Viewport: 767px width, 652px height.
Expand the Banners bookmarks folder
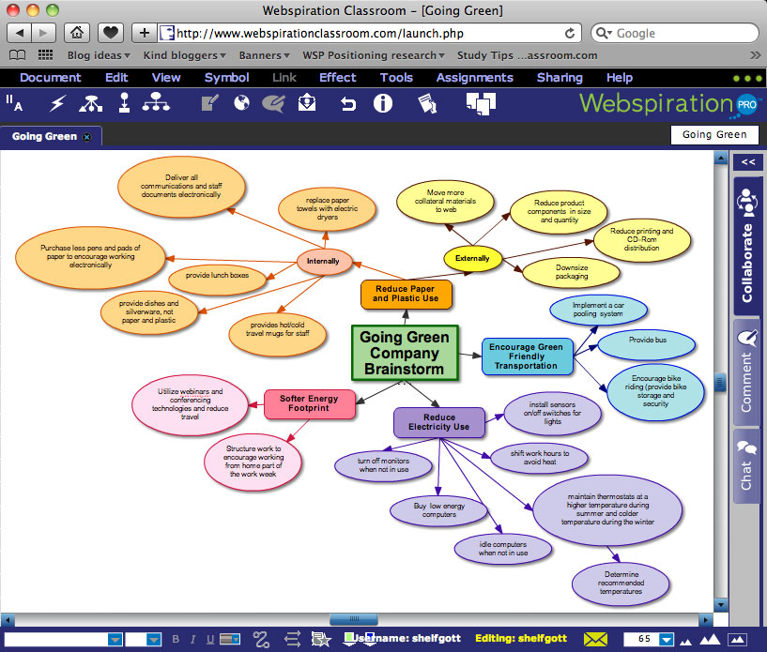264,55
